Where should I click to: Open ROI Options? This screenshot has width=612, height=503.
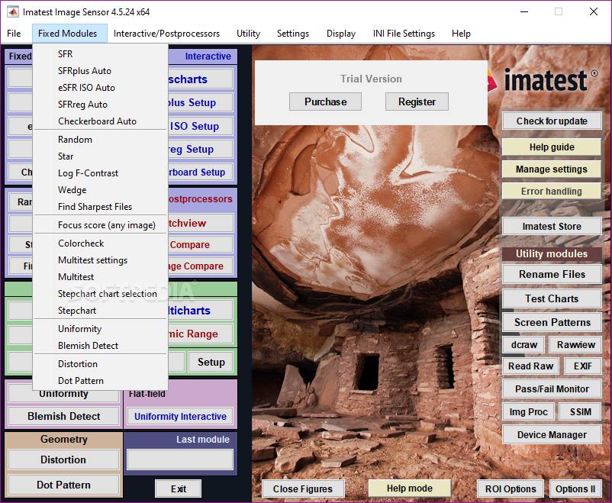511,489
